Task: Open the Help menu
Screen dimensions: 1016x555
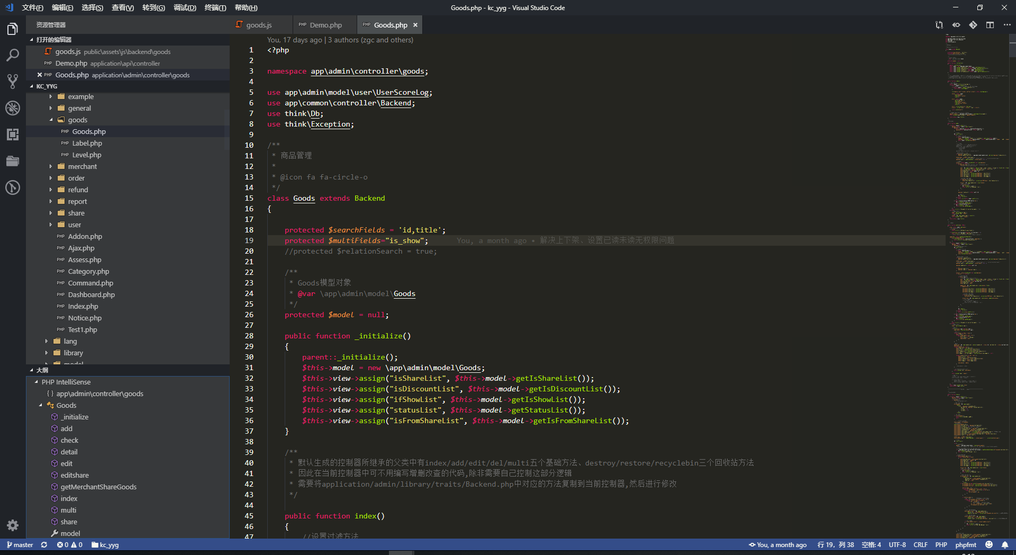Action: (246, 7)
